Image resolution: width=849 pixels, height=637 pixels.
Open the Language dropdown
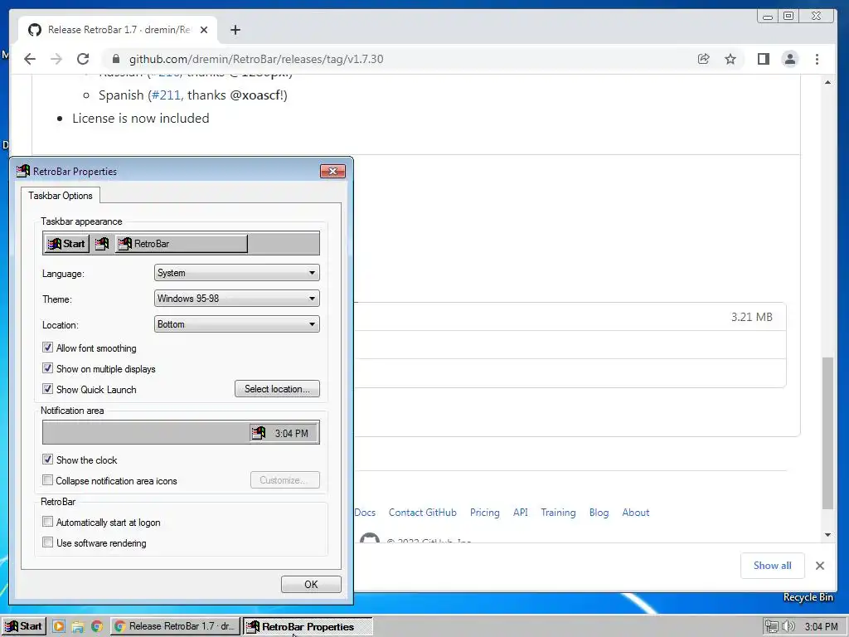[x=236, y=272]
